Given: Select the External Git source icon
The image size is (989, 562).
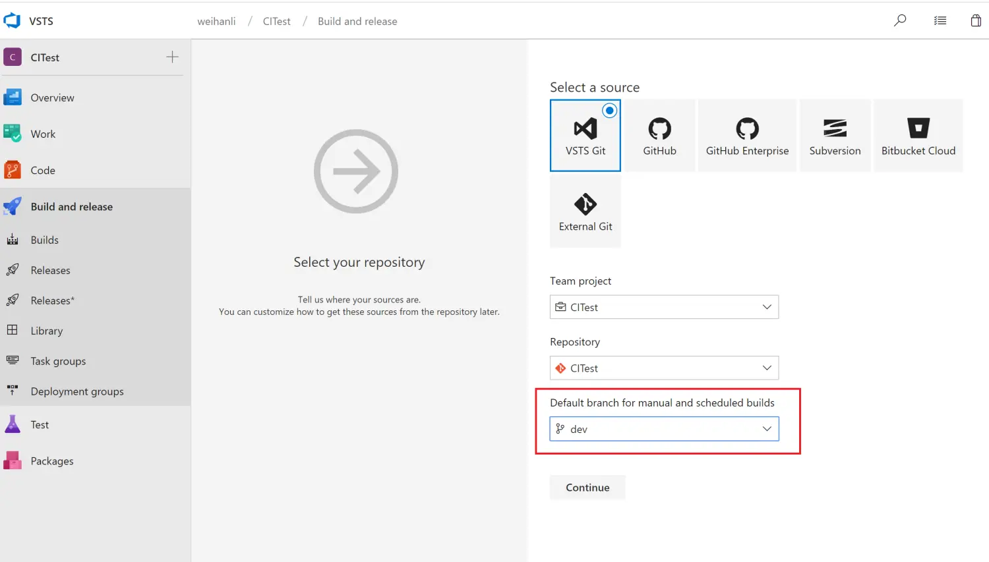Looking at the screenshot, I should pos(585,204).
